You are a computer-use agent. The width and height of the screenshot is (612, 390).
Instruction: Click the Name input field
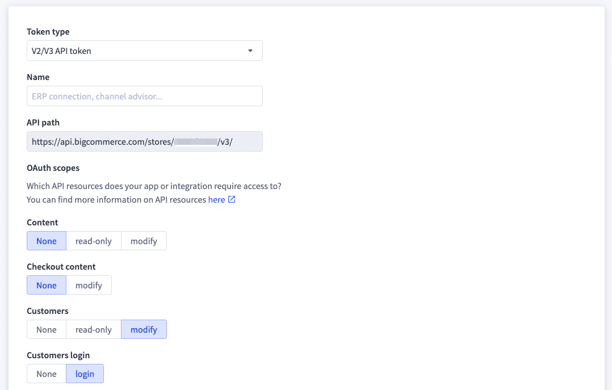coord(145,96)
